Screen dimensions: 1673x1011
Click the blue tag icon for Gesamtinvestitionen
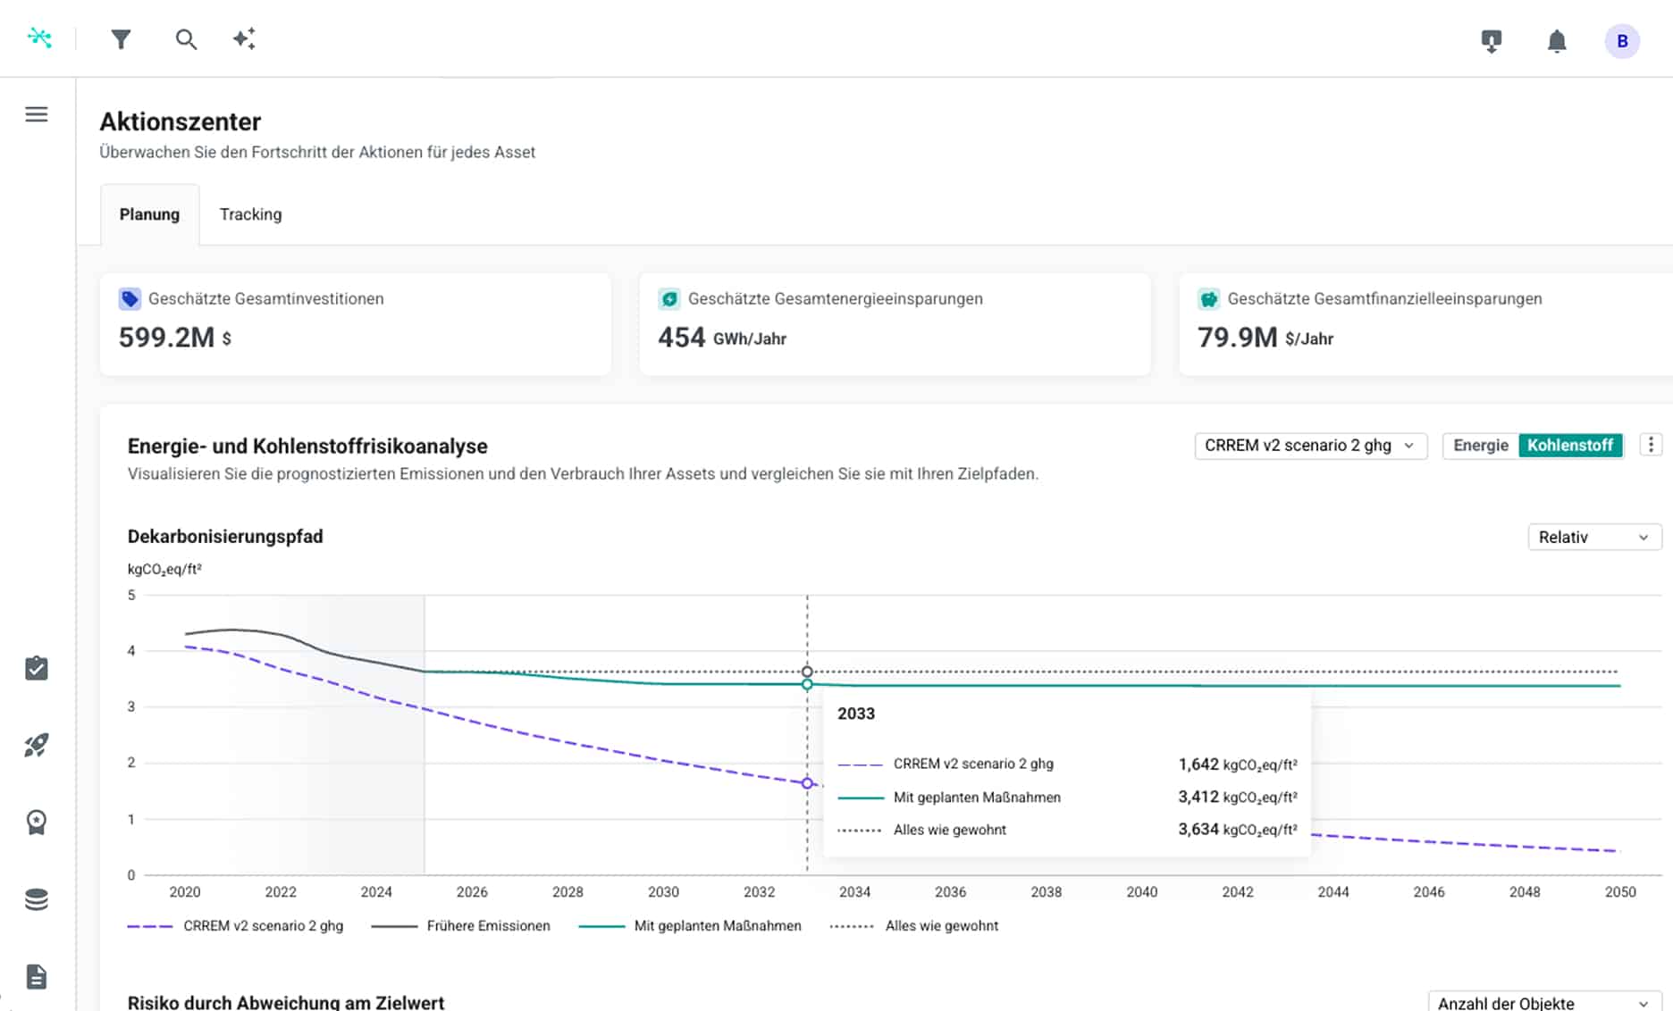[x=130, y=299]
